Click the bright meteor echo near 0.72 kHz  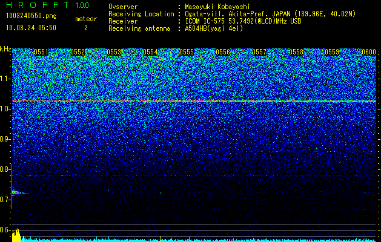click(16, 193)
